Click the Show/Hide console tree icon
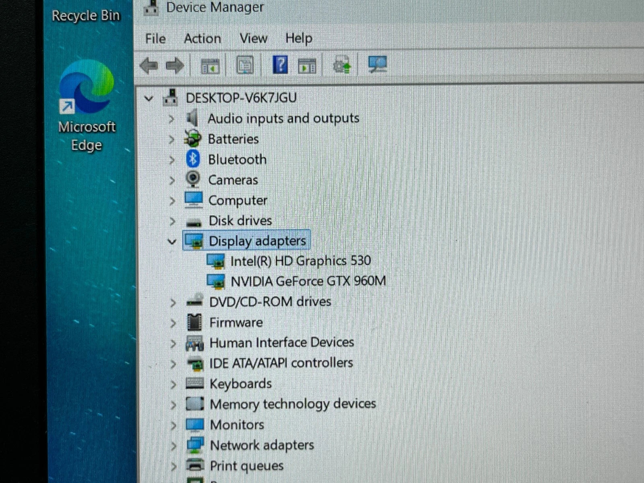This screenshot has width=644, height=483. point(210,66)
